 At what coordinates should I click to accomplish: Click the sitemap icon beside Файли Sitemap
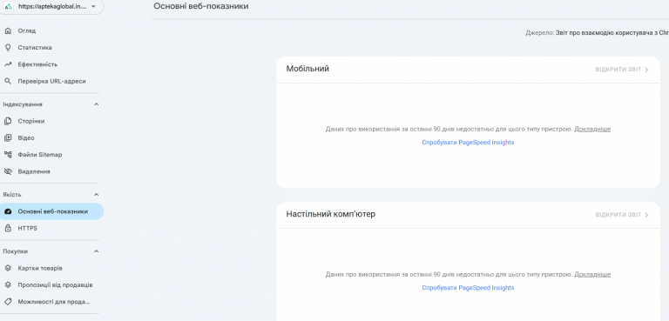pos(8,155)
